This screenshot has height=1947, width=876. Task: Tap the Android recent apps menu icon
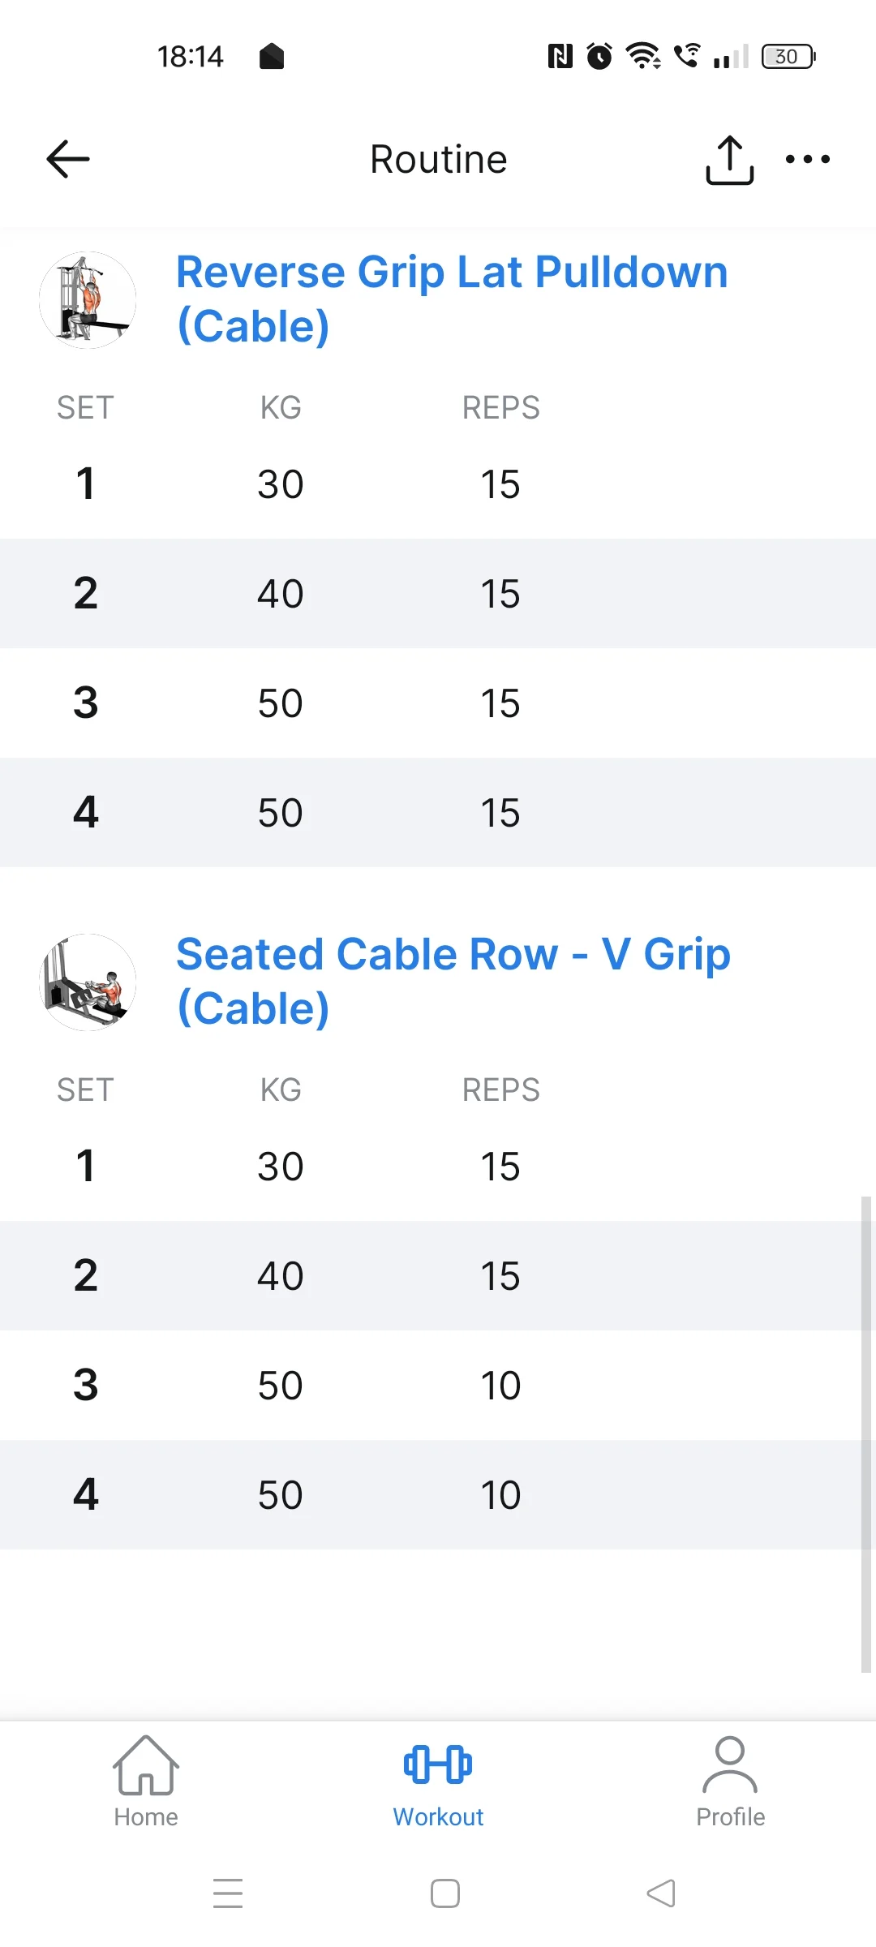pos(228,1893)
